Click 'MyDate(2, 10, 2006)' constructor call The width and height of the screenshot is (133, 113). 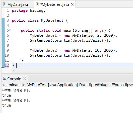(94, 50)
